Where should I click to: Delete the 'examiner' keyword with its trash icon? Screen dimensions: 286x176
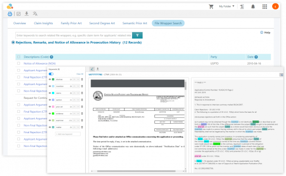pos(82,120)
